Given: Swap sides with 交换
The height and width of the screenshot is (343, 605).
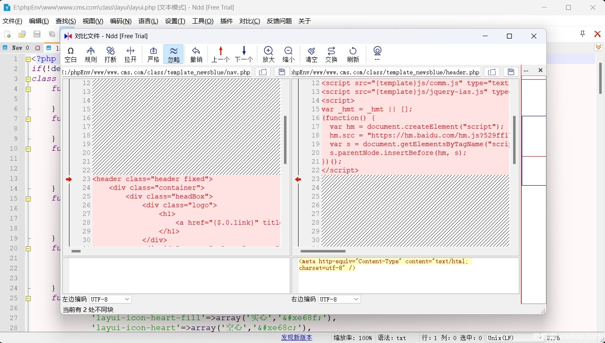Looking at the screenshot, I should [x=331, y=54].
